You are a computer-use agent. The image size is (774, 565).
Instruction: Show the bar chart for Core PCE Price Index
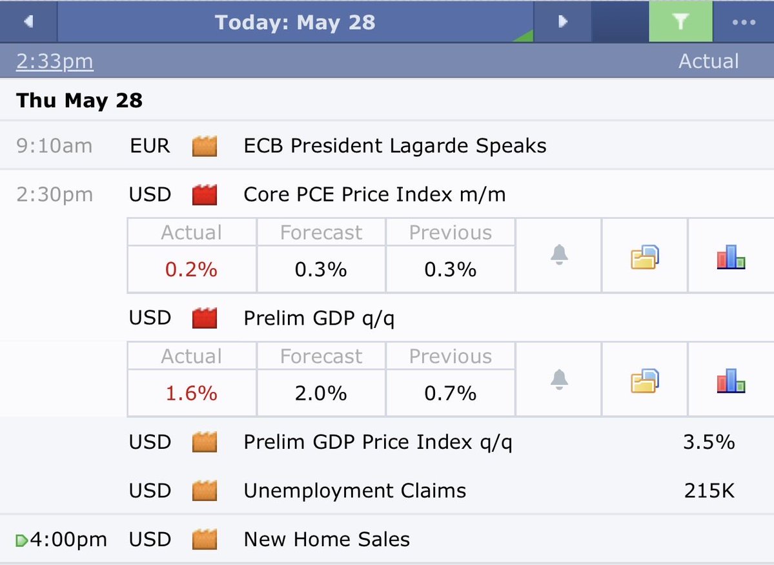click(x=731, y=256)
